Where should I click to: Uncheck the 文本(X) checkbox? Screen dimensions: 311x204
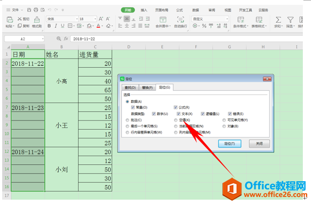point(178,114)
